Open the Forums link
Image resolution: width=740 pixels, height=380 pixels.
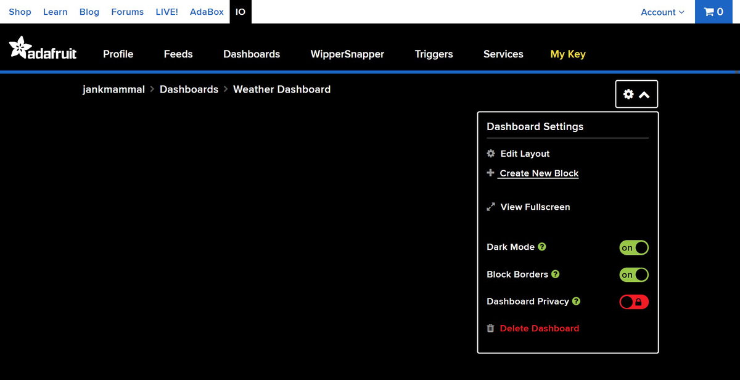click(128, 12)
